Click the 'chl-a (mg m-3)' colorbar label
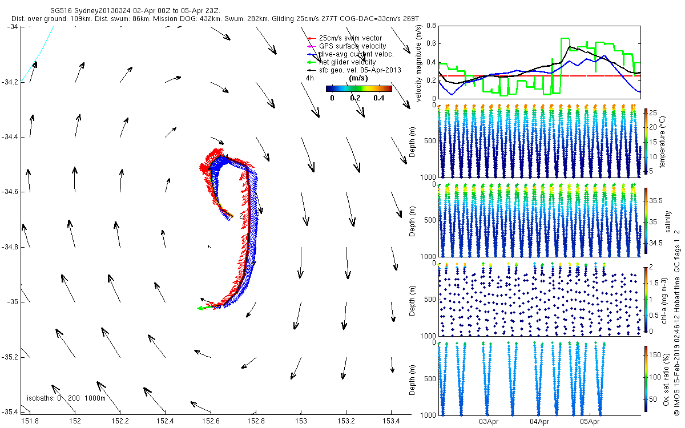Viewport: 685px width, 428px height. (663, 301)
